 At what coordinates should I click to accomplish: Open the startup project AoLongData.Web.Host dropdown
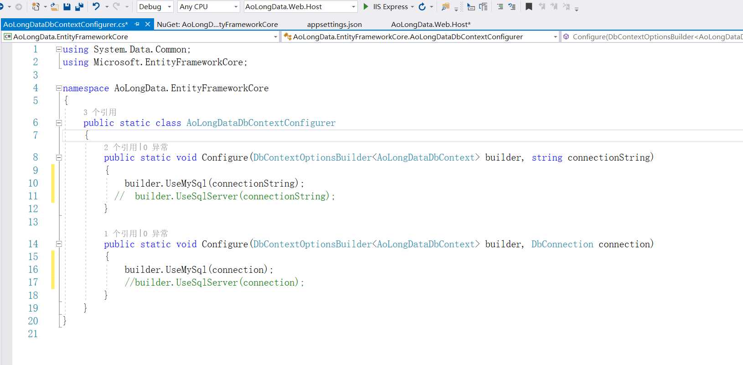[300, 6]
